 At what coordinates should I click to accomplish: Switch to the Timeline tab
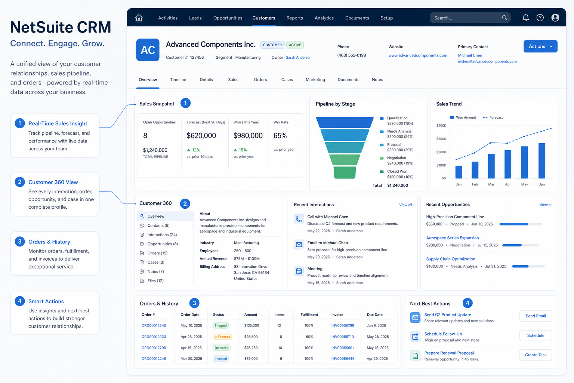tap(178, 80)
